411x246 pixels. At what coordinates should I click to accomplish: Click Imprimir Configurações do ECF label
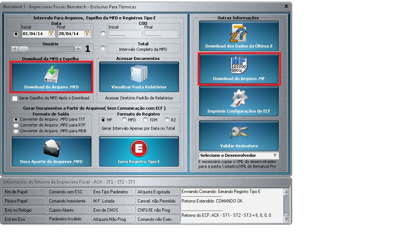(x=239, y=111)
